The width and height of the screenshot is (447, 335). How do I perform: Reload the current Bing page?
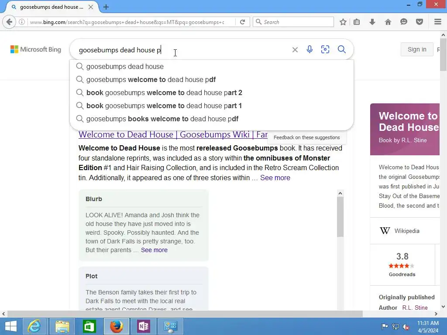pos(243,22)
